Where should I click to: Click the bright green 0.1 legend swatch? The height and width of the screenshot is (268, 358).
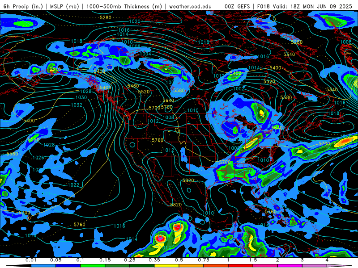[x=93, y=266]
